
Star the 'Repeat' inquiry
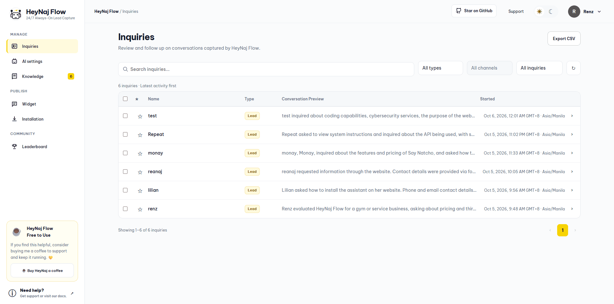click(x=140, y=135)
